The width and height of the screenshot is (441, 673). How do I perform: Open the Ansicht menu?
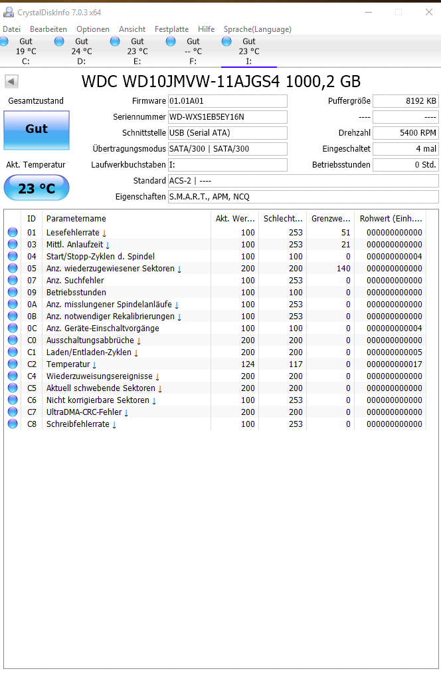[x=132, y=29]
